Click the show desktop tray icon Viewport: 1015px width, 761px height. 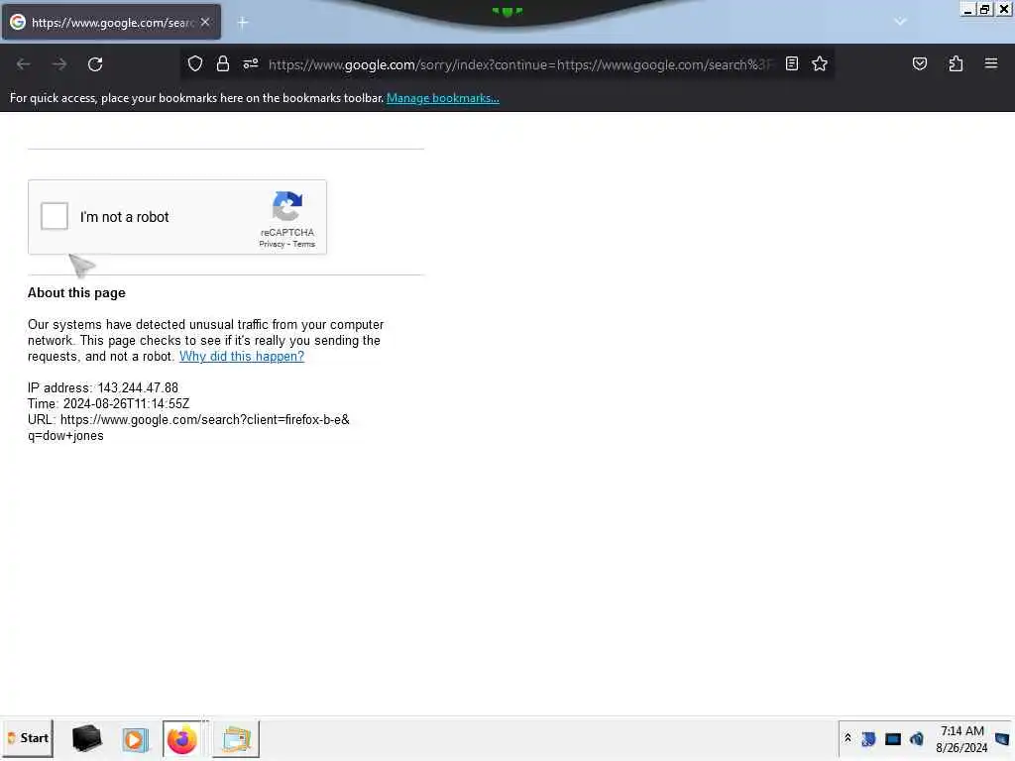point(1002,739)
